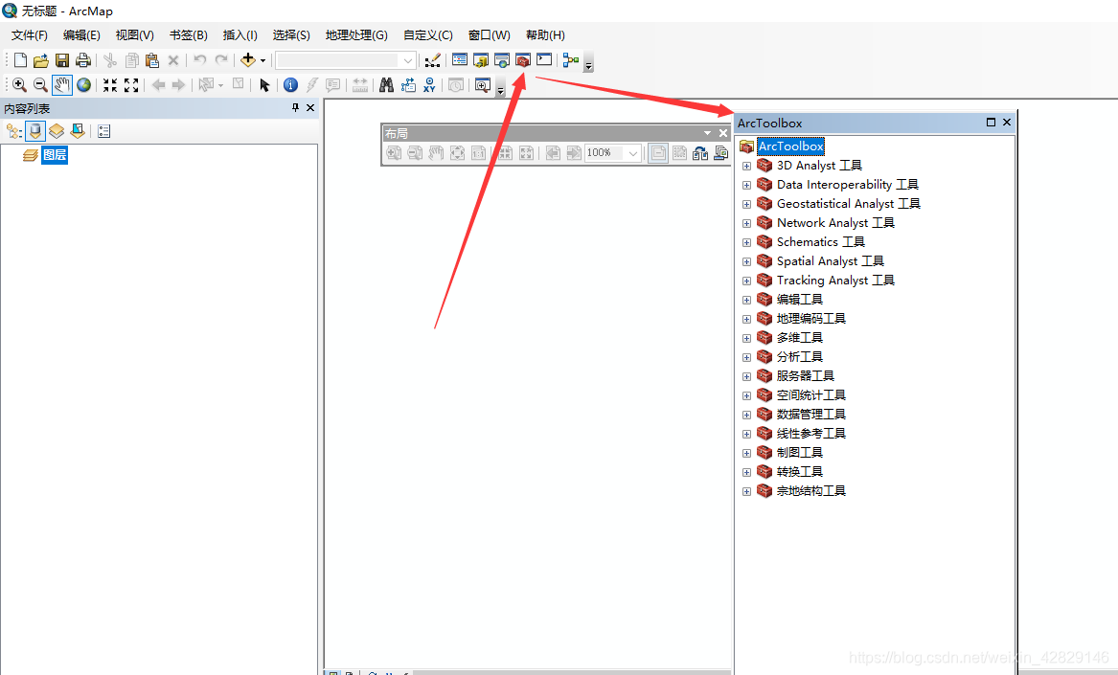Activate the Pan hand tool

tap(62, 85)
